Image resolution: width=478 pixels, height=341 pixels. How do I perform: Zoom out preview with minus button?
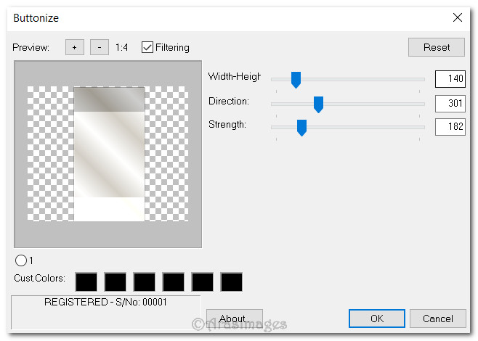click(100, 47)
